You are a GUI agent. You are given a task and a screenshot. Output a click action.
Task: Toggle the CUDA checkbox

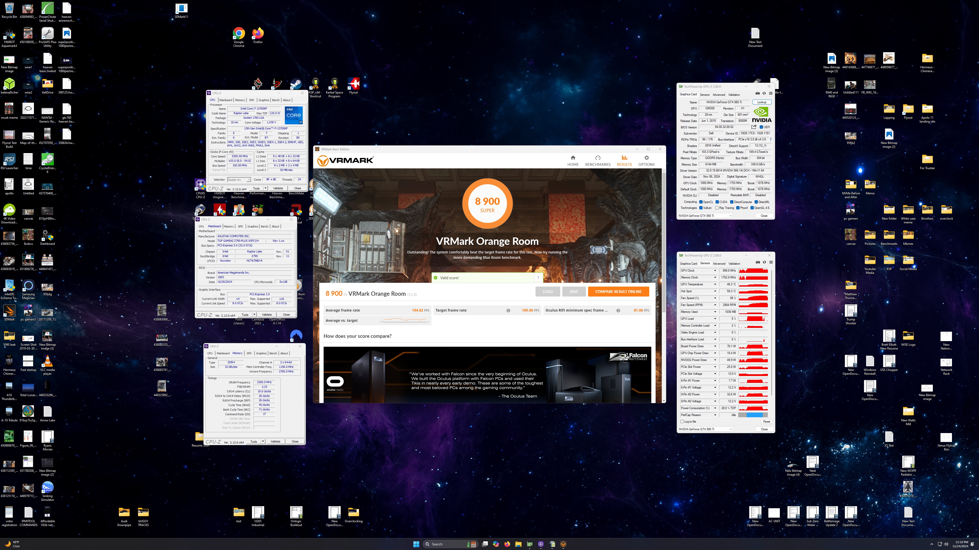(x=717, y=202)
